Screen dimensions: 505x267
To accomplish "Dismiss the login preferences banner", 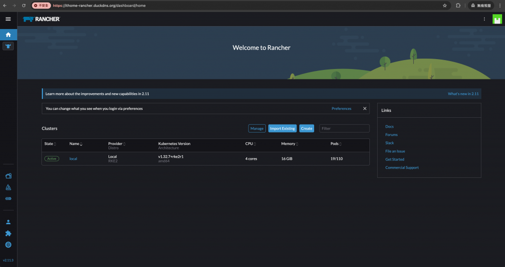I will coord(364,108).
